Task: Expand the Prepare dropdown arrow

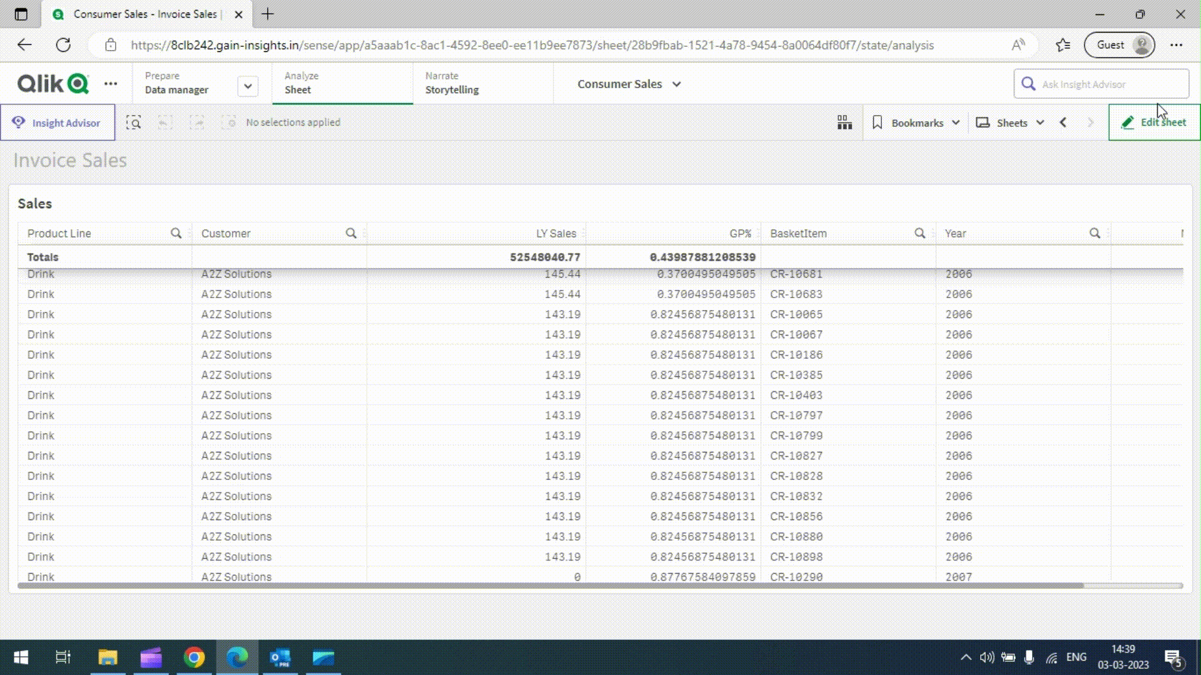Action: pos(248,86)
